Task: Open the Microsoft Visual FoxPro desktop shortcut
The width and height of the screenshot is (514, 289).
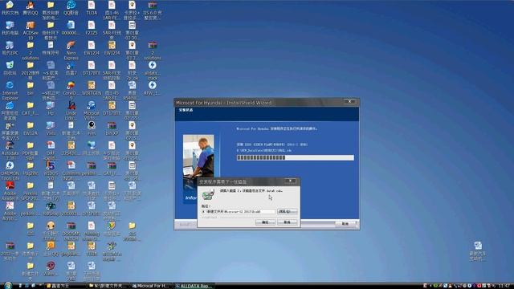Action: point(92,111)
